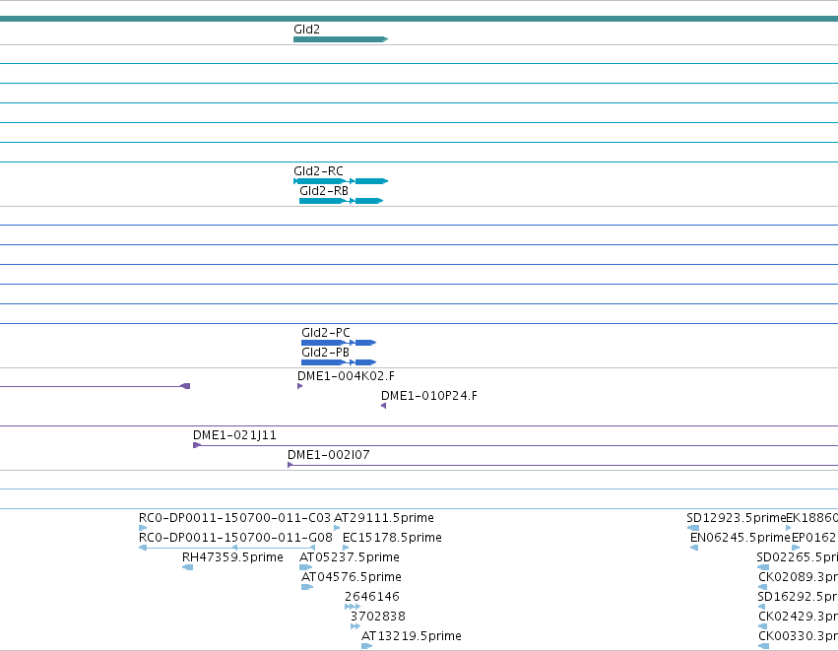838x651 pixels.
Task: Click the DME1-002I07 clone start marker
Action: pos(290,465)
